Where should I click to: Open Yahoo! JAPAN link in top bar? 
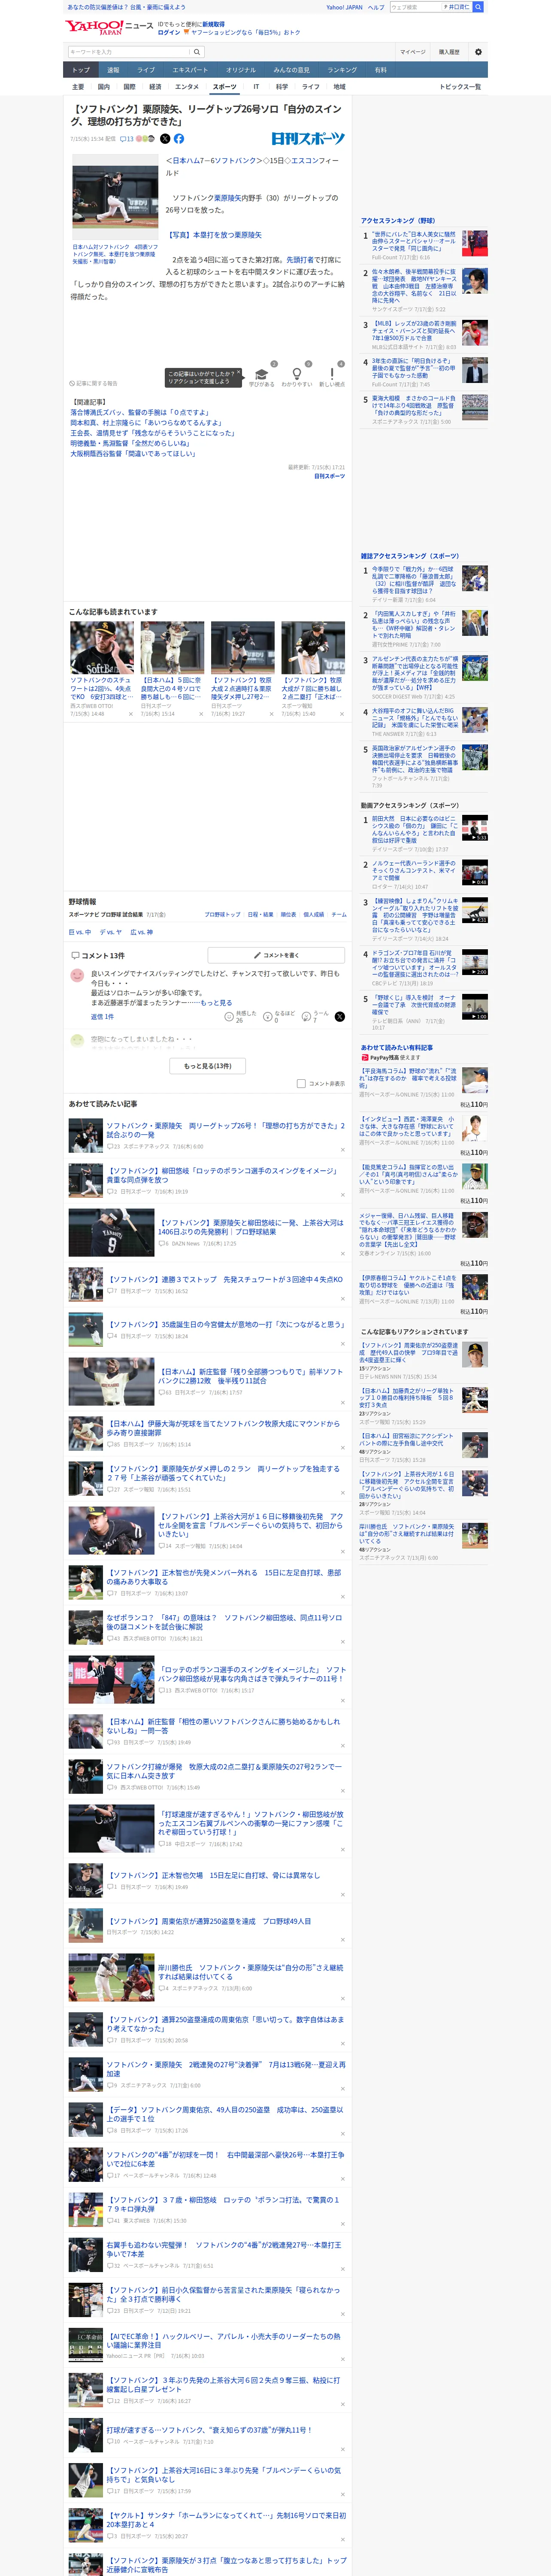tap(344, 7)
